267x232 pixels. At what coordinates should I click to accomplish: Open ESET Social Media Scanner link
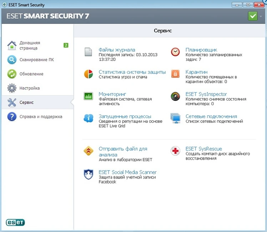coord(127,172)
